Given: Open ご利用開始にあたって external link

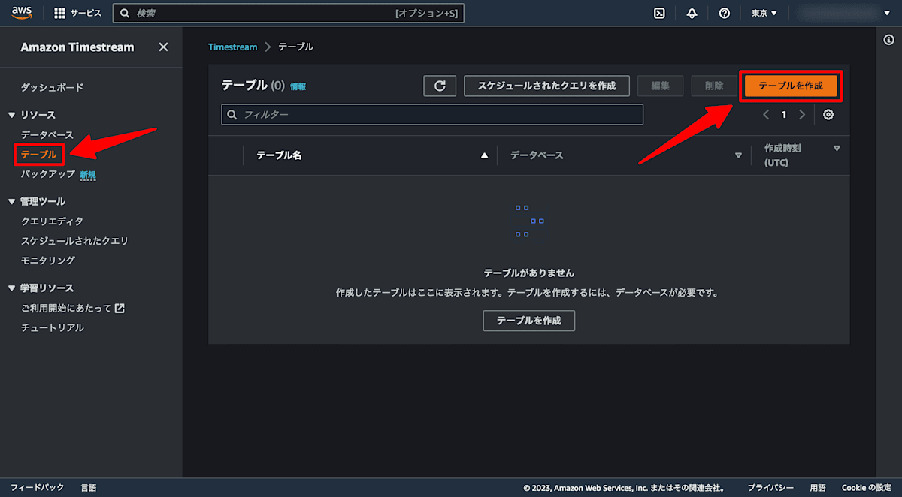Looking at the screenshot, I should [x=72, y=308].
